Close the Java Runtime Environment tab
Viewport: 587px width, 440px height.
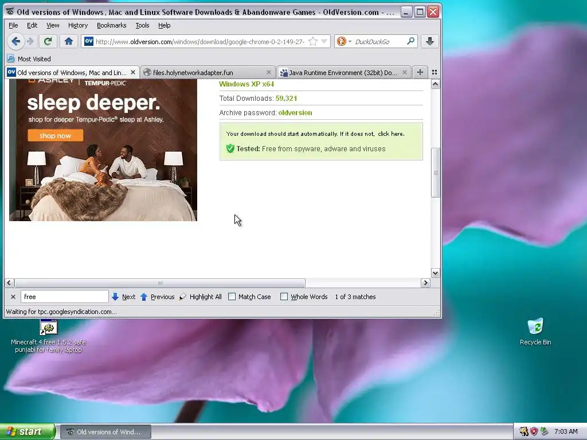(404, 73)
